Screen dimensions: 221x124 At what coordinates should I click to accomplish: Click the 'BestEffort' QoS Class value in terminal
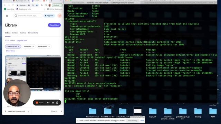click(x=111, y=37)
